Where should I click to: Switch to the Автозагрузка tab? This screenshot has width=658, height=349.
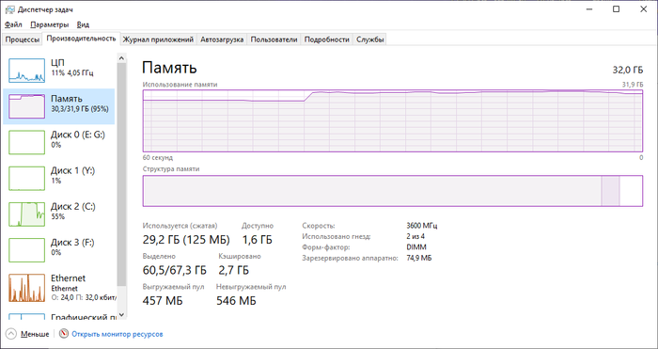click(222, 40)
